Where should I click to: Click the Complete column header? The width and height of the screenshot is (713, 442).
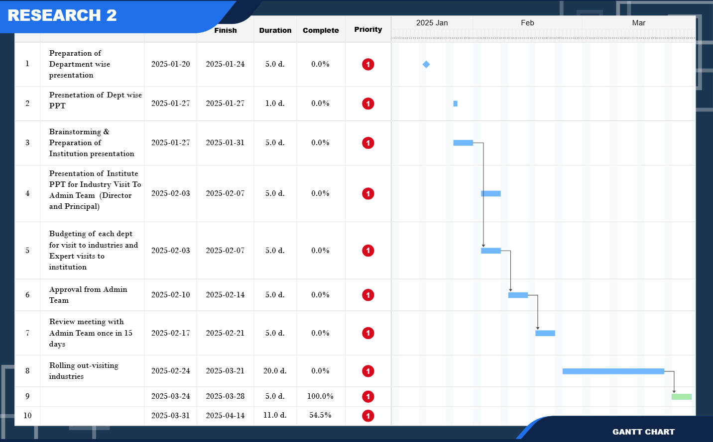(321, 30)
